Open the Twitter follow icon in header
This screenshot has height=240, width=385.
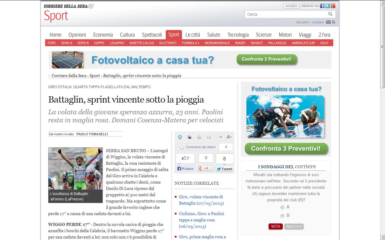pyautogui.click(x=327, y=6)
